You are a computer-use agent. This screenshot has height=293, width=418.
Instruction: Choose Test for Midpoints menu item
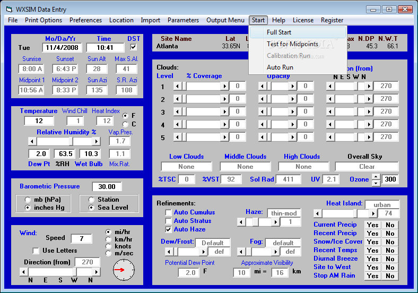[298, 44]
